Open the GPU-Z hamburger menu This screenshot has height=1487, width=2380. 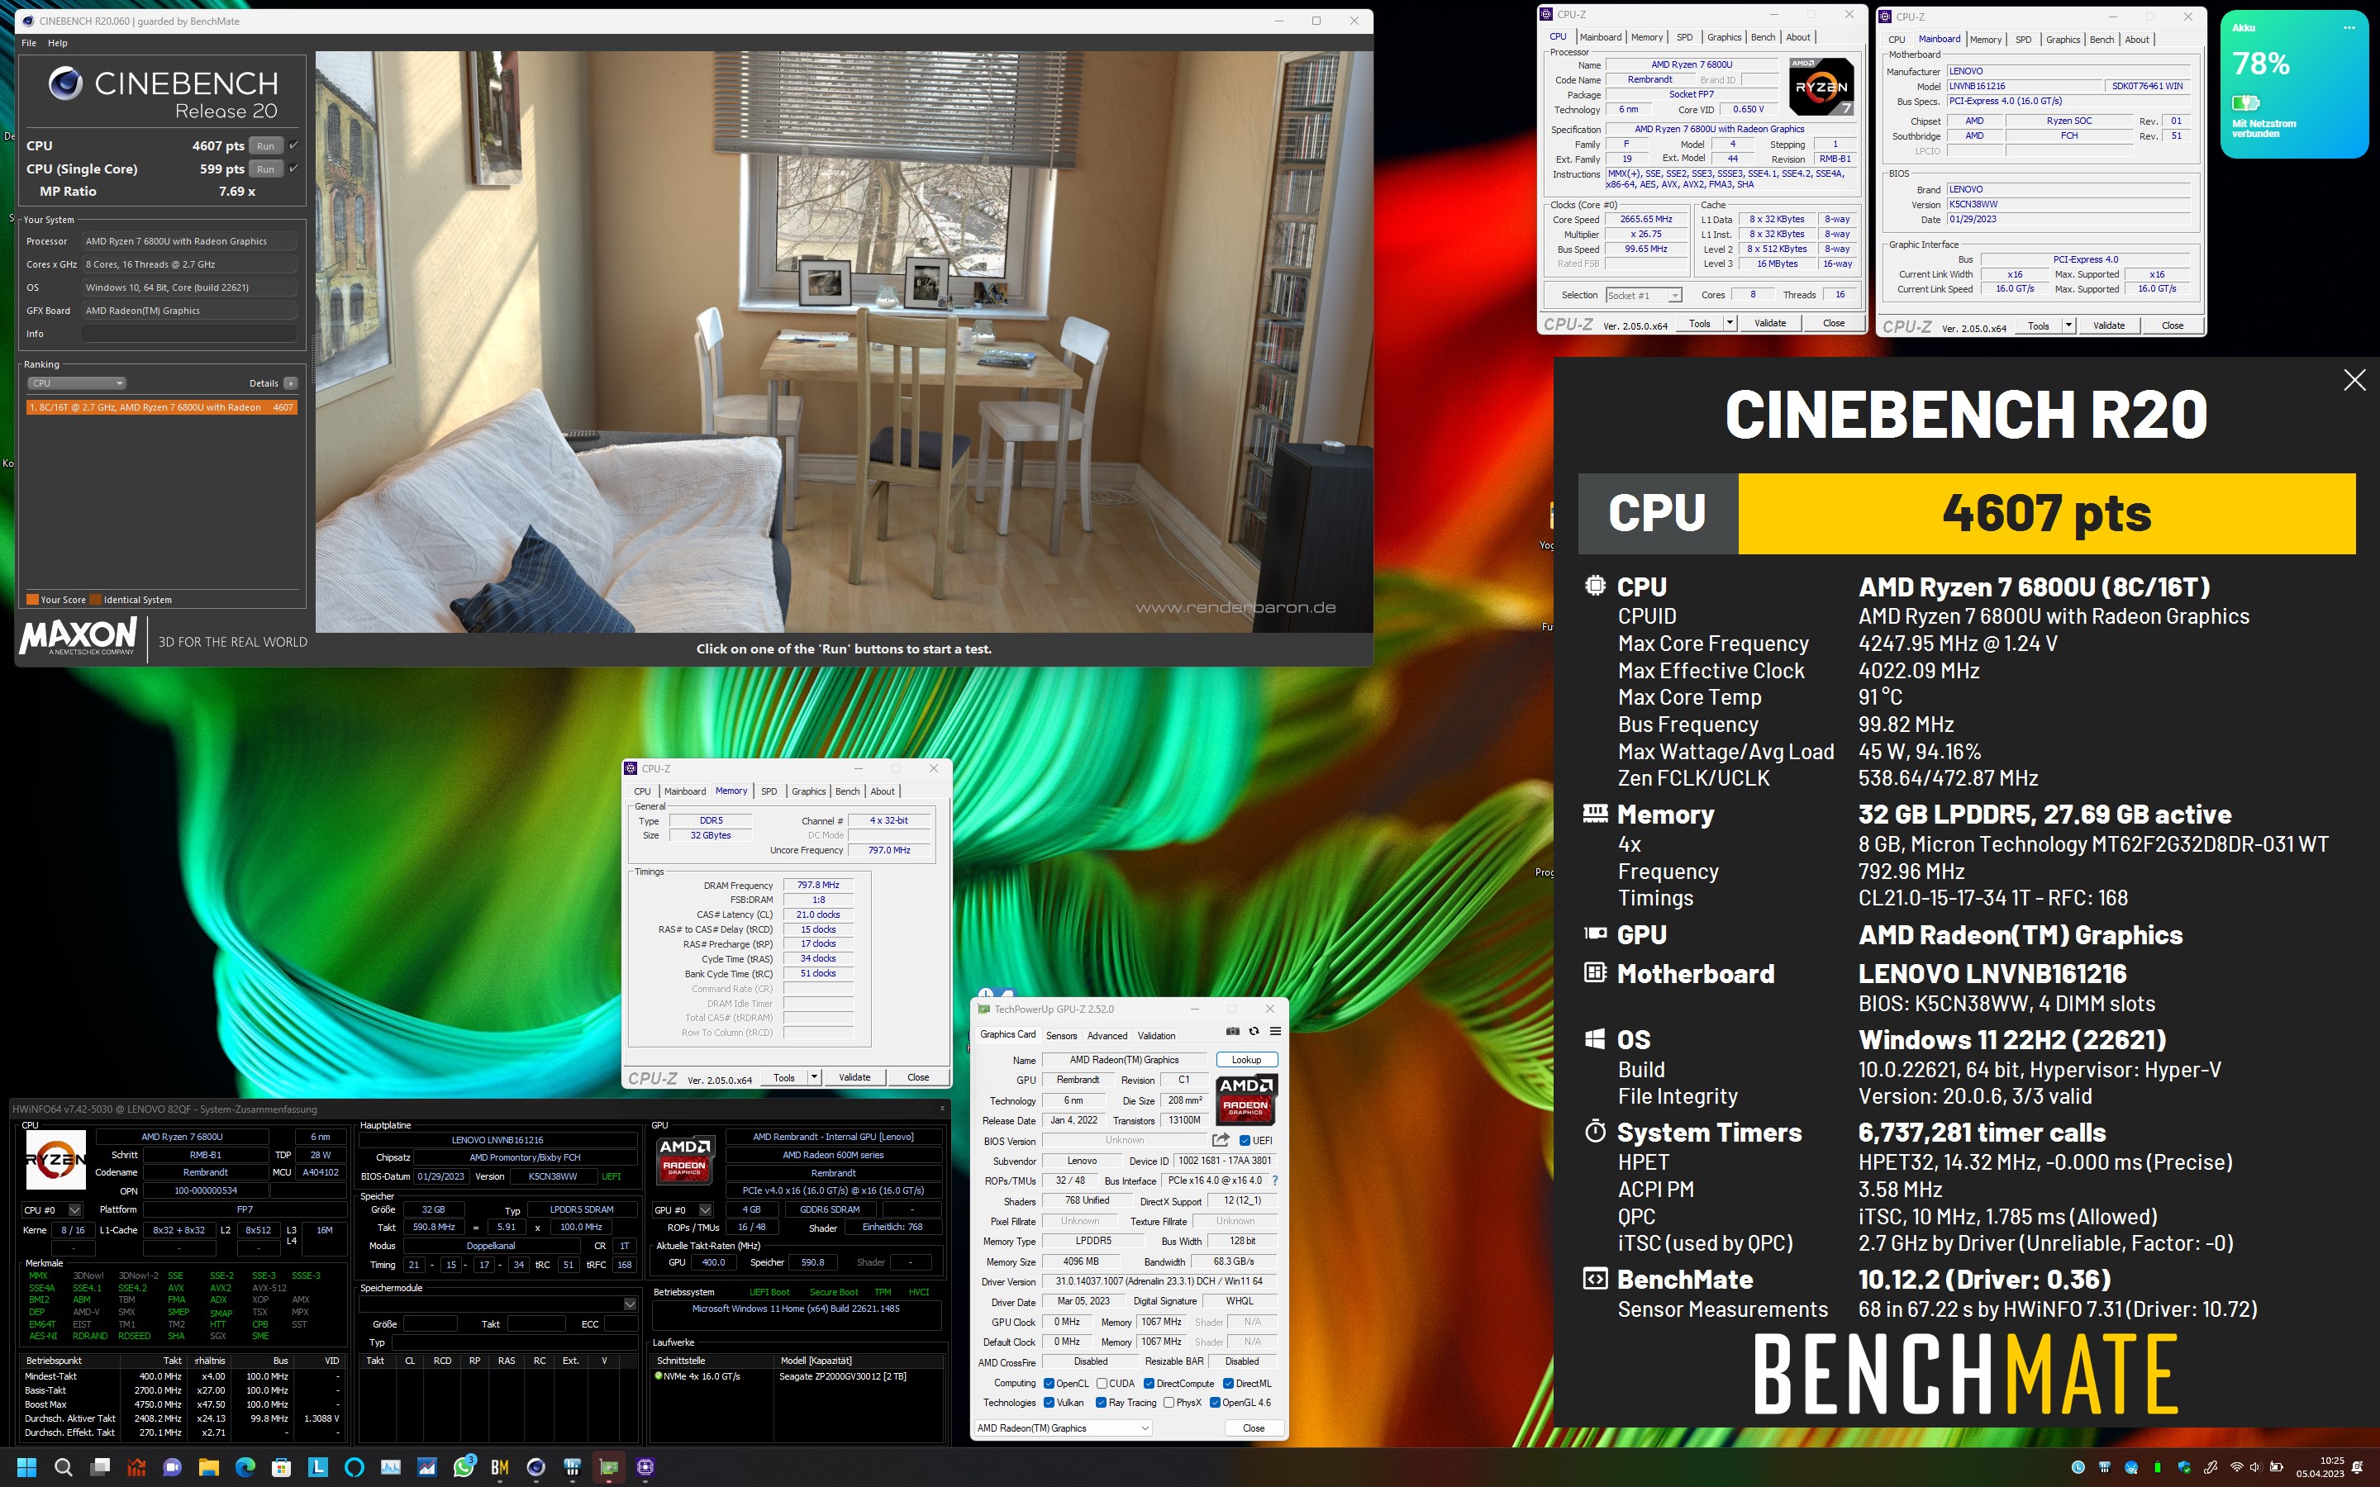(1276, 1032)
